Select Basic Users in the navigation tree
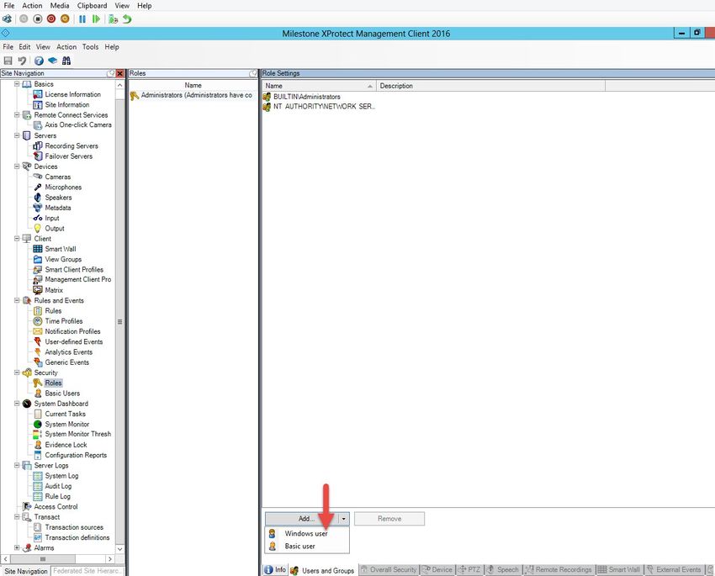Screen dimensions: 715x576 click(x=62, y=394)
